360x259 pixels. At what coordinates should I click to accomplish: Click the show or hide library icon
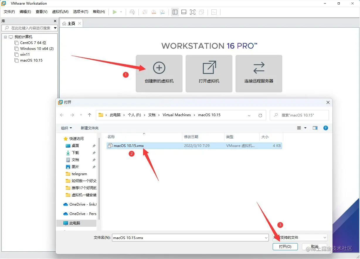(x=175, y=12)
